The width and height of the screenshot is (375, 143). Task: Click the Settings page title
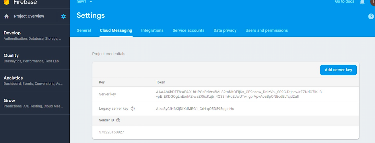(x=91, y=16)
